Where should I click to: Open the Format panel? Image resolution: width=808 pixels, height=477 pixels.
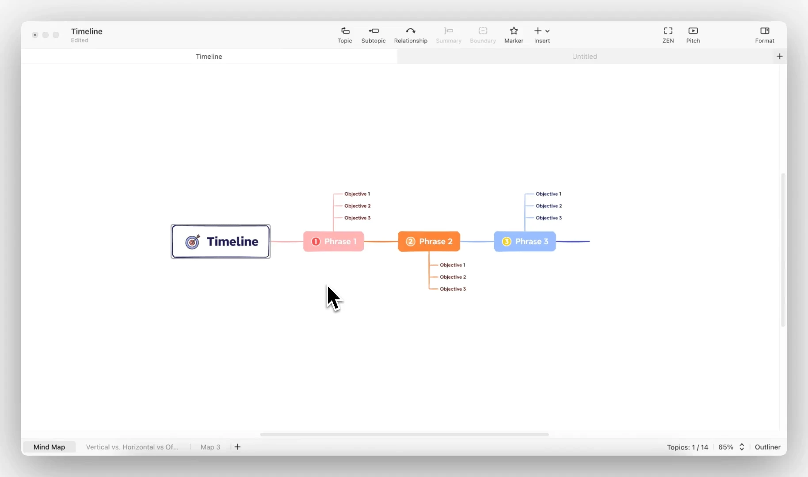[x=764, y=35]
